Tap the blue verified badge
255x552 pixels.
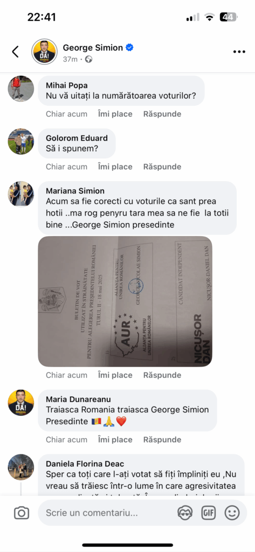(129, 47)
